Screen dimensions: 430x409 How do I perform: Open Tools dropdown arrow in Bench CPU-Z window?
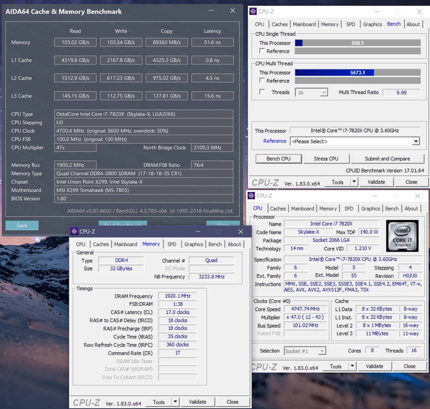[x=354, y=182]
